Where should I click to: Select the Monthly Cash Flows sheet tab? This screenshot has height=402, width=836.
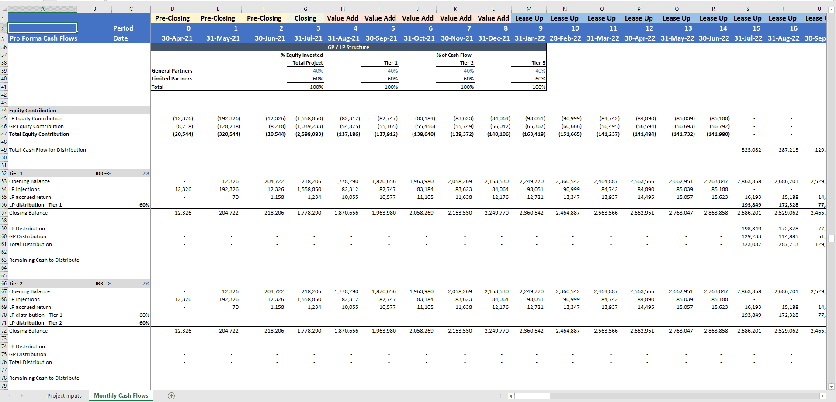(121, 395)
